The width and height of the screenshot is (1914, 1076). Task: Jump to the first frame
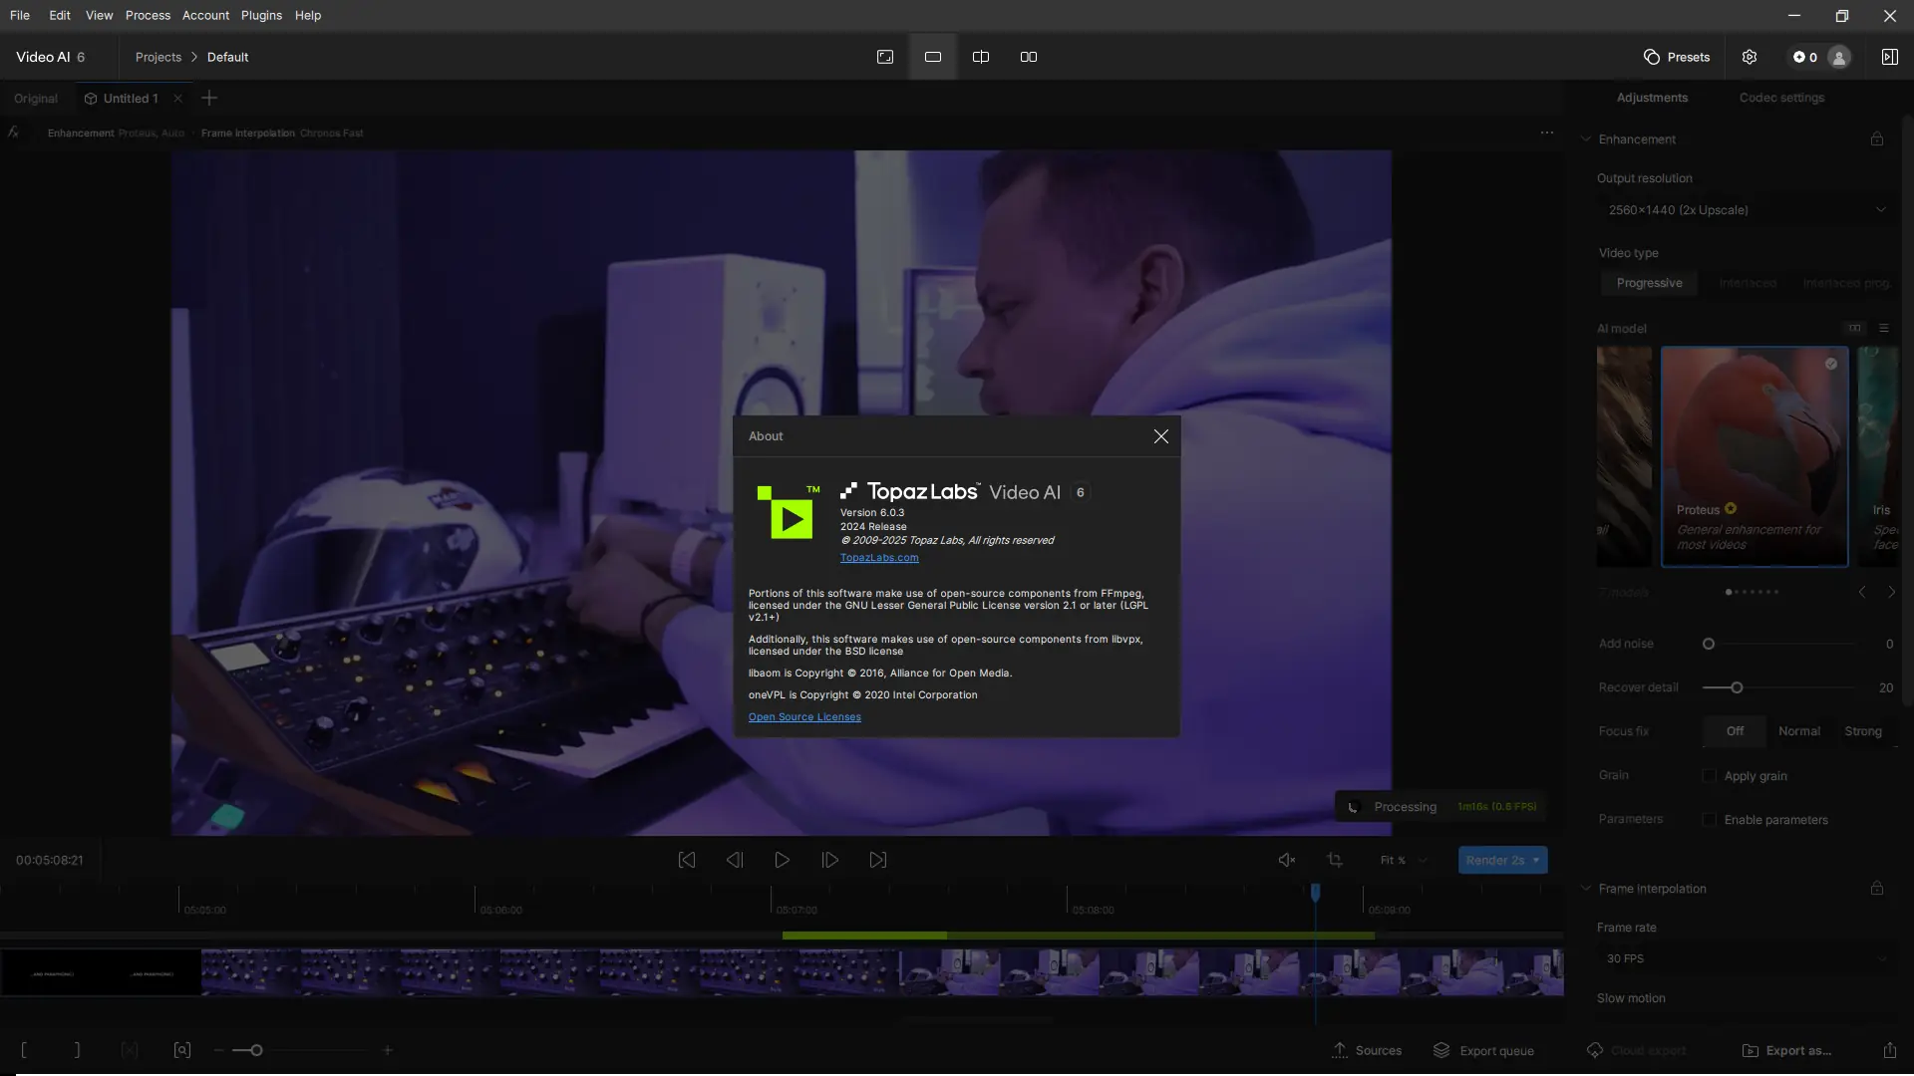686,860
